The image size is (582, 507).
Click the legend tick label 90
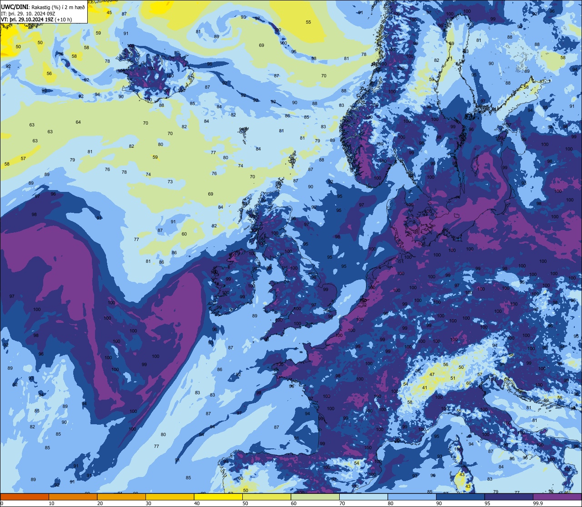(439, 503)
